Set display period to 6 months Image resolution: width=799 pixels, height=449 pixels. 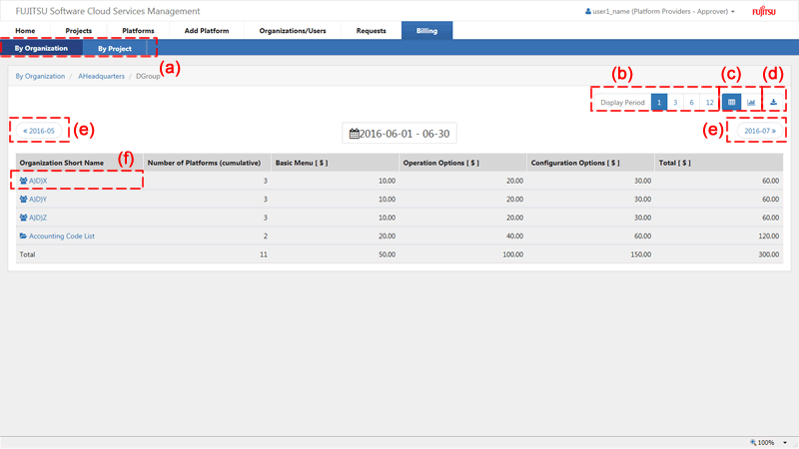(691, 103)
